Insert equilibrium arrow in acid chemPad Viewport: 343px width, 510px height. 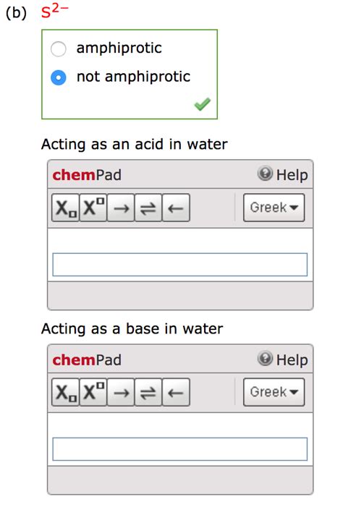[148, 208]
